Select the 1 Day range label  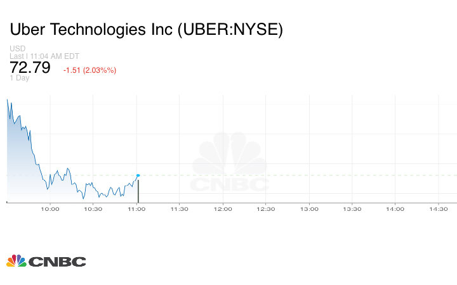[x=20, y=78]
